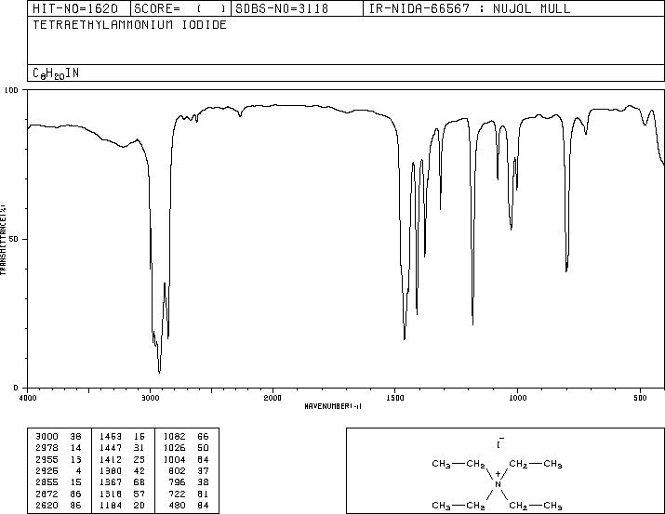Select peak value 1318 in the peak table
The height and width of the screenshot is (514, 665).
pyautogui.click(x=111, y=494)
